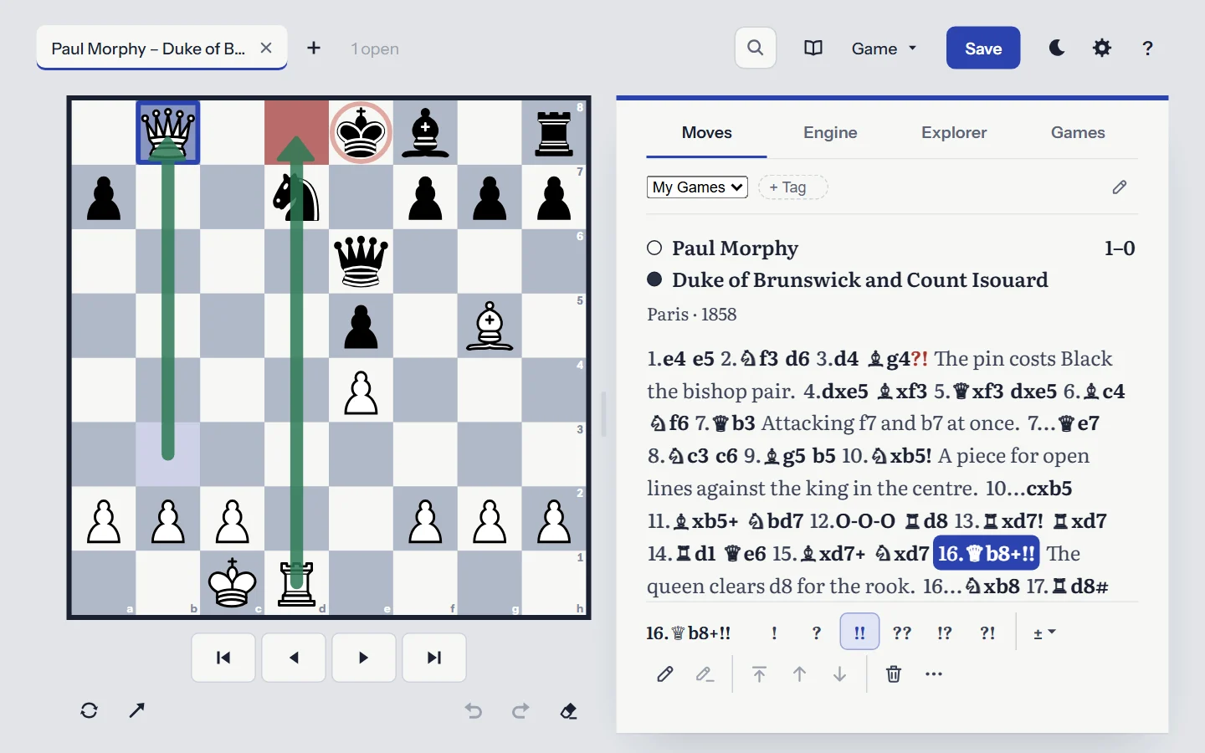Edit comment after move with pencil
The image size is (1205, 753).
coord(665,674)
